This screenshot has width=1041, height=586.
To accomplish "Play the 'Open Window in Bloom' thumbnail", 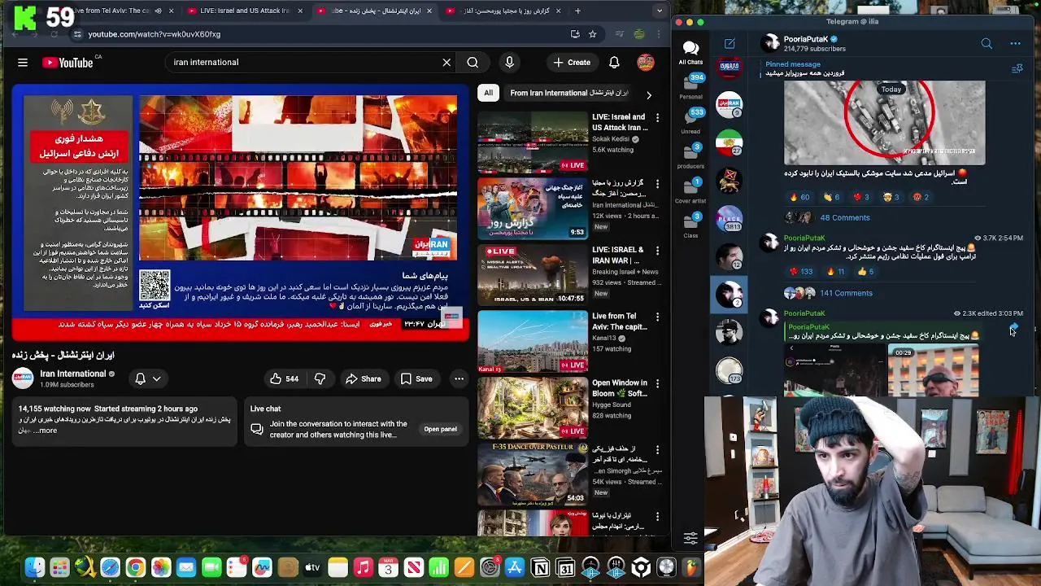I will 533,407.
